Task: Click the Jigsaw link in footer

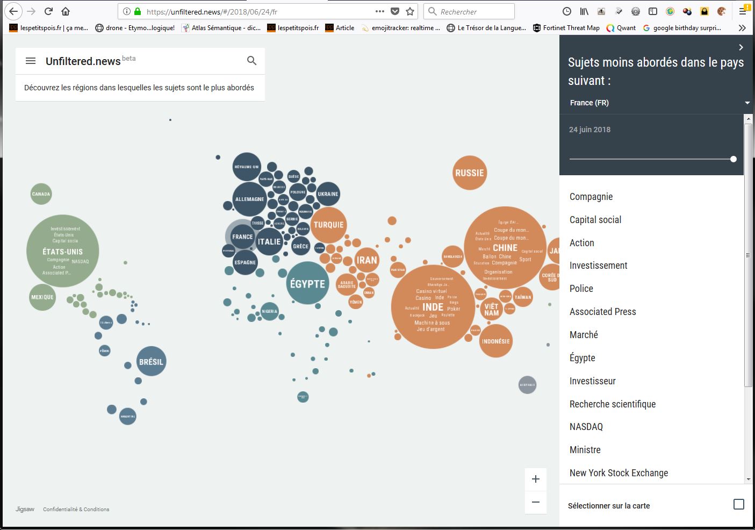Action: tap(25, 509)
